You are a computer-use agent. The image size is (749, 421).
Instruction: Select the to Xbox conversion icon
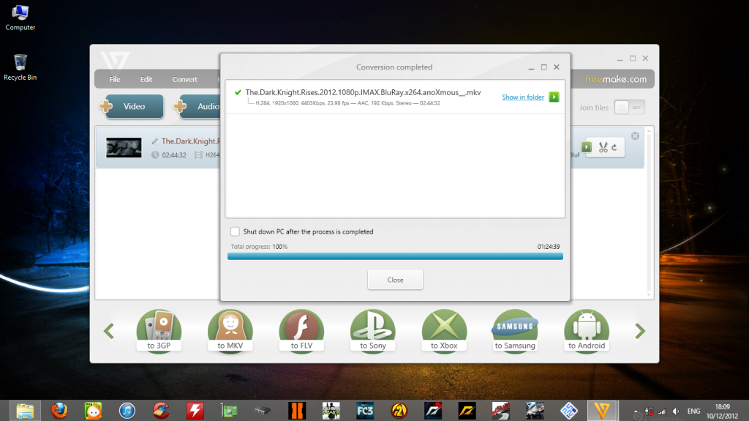tap(444, 330)
